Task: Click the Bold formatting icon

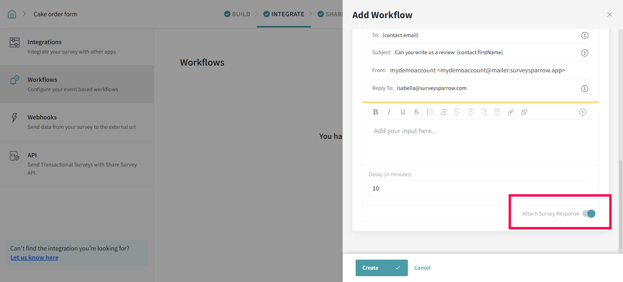Action: click(x=375, y=112)
